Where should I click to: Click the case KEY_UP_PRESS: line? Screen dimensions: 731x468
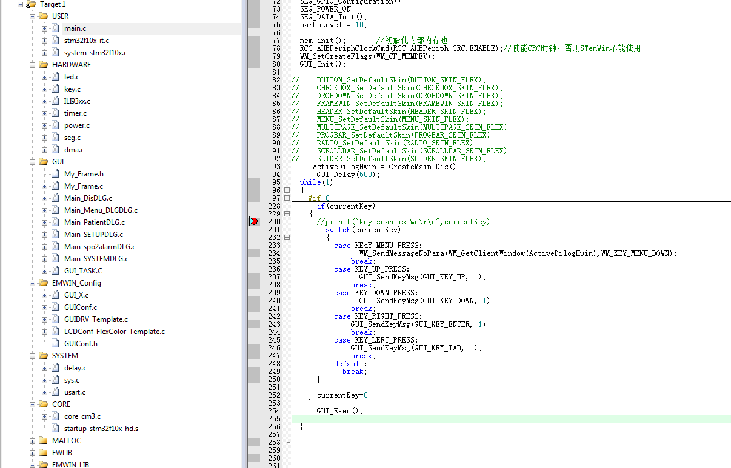click(372, 269)
